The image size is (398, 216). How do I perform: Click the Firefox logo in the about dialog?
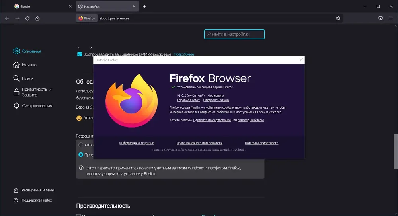click(131, 101)
